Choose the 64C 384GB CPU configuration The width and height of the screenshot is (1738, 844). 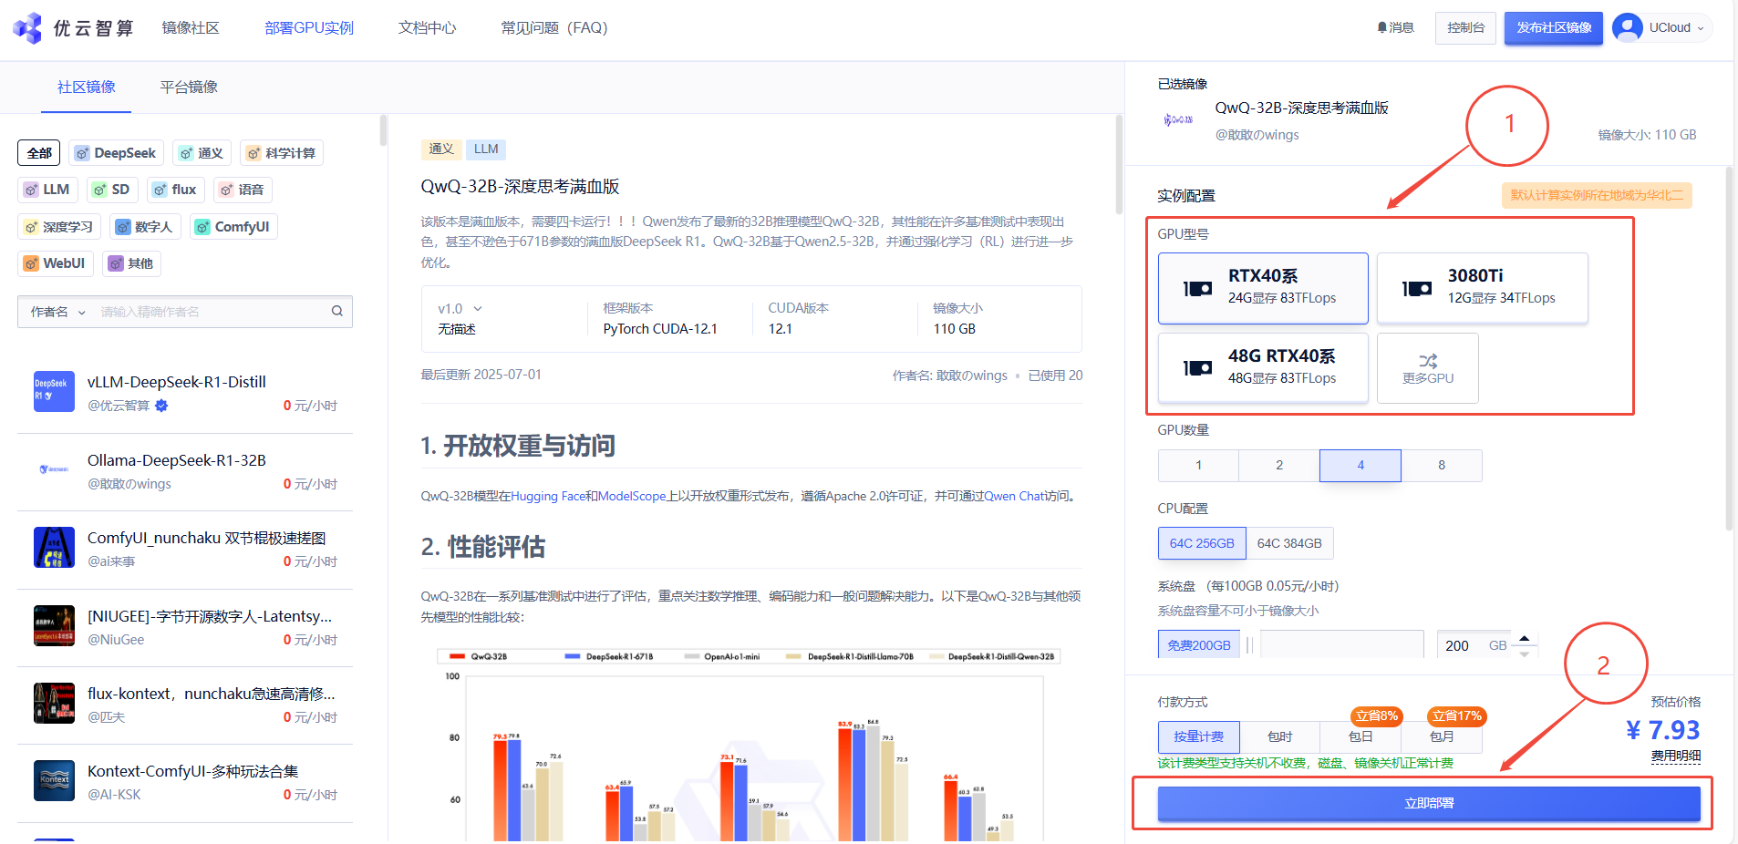coord(1289,543)
